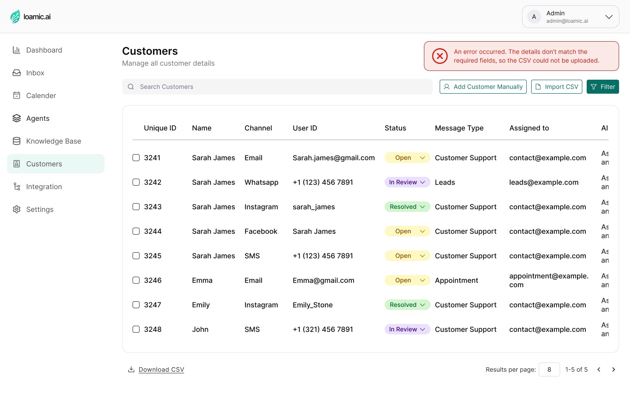This screenshot has width=630, height=394.
Task: Click the Dashboard bar chart icon
Action: (17, 50)
